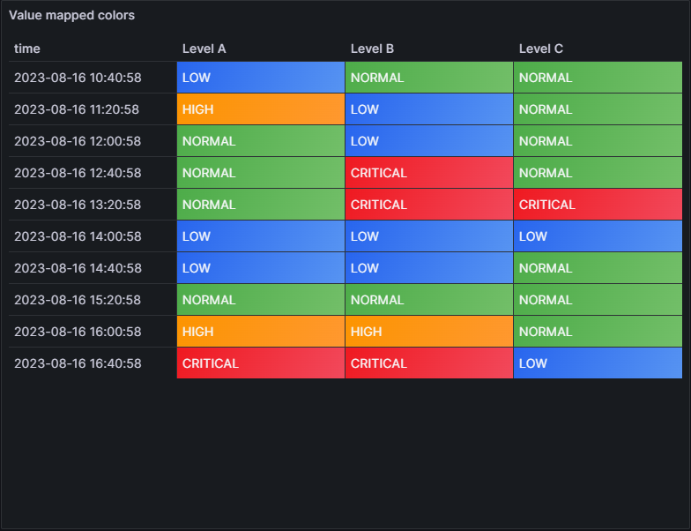The width and height of the screenshot is (691, 531).
Task: Select the 2023-08-16 10:40:58 timestamp cell
Action: [78, 78]
